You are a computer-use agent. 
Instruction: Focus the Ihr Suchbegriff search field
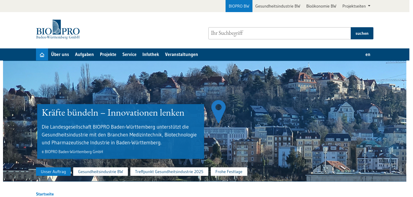[x=279, y=33]
